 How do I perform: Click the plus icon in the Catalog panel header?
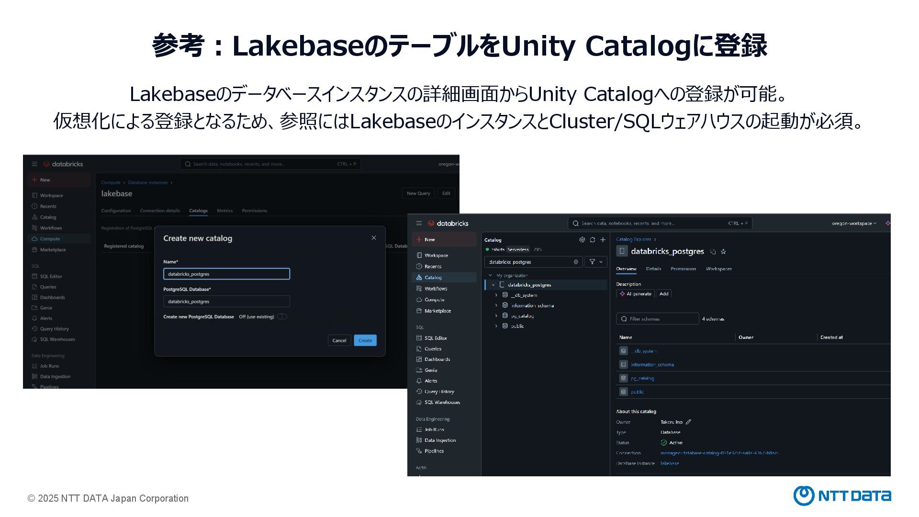tap(603, 240)
